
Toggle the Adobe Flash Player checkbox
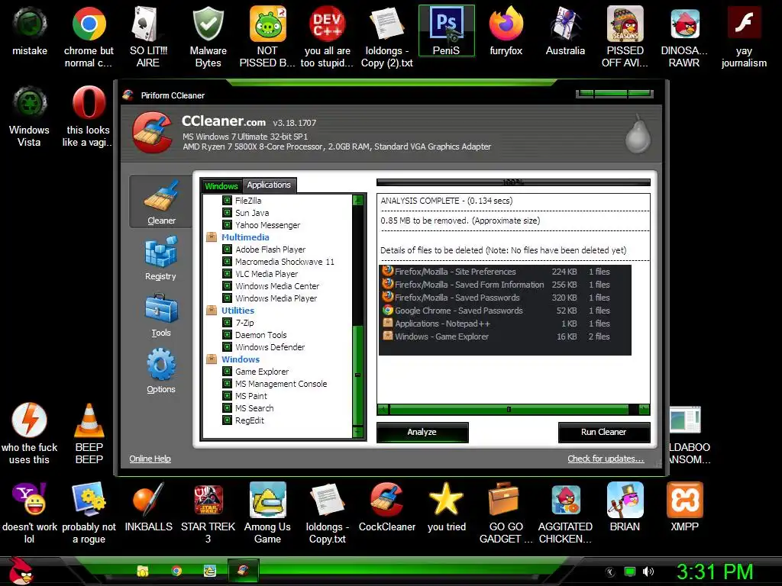[227, 250]
